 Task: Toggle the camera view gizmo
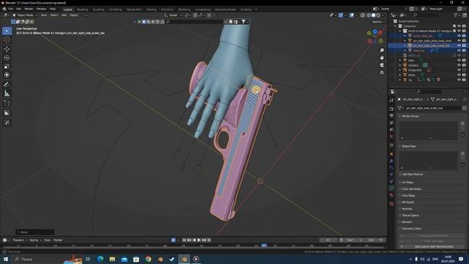[382, 65]
